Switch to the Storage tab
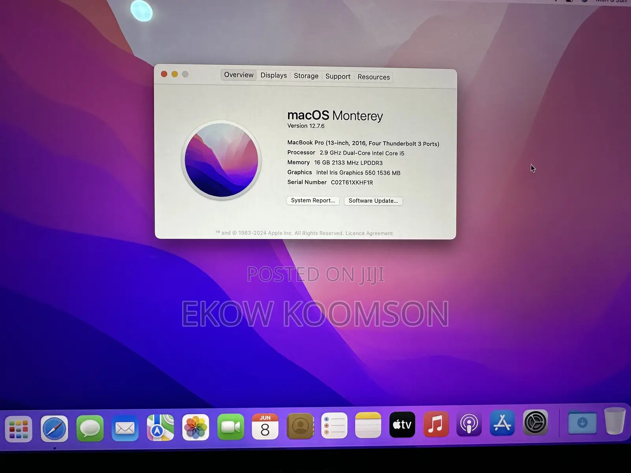 click(x=306, y=76)
